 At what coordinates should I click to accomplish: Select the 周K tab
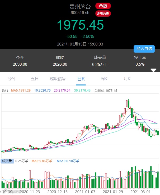(x=104, y=79)
